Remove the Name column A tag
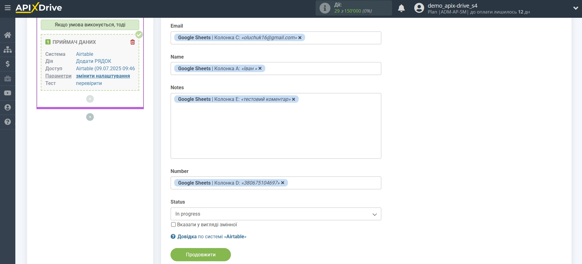Viewport: 582px width, 264px height. tap(260, 68)
